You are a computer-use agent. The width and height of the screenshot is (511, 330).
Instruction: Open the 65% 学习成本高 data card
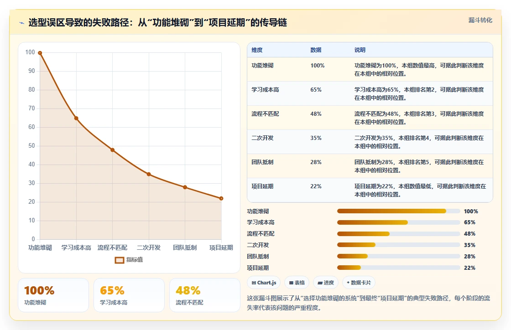pos(129,295)
